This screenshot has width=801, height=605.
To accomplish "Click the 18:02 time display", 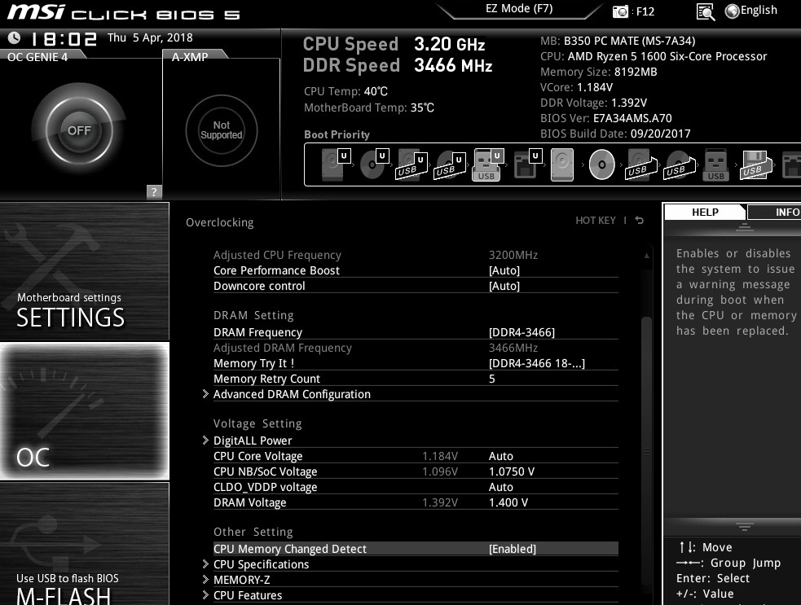I will [63, 39].
